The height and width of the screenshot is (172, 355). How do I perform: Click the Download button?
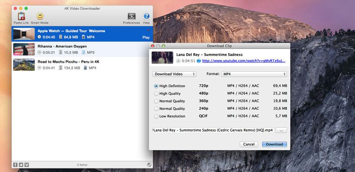pos(274,144)
